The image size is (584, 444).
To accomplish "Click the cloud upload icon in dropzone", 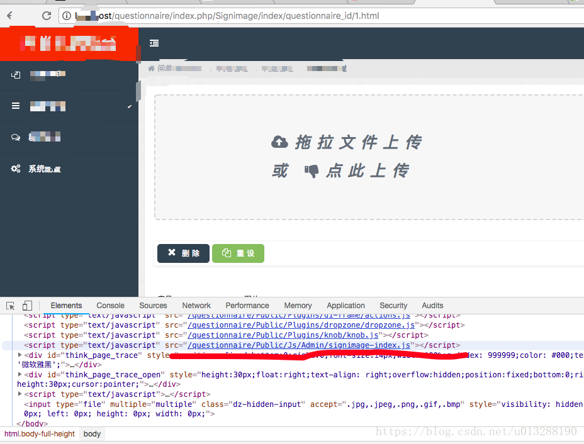I will [x=279, y=142].
